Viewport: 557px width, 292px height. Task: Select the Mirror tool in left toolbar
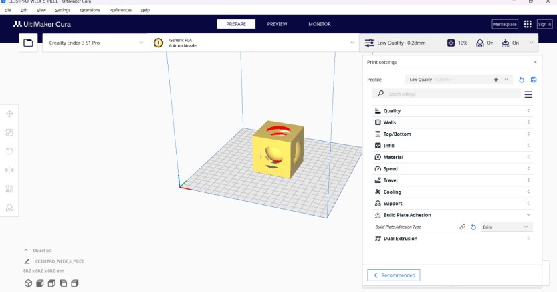click(9, 170)
